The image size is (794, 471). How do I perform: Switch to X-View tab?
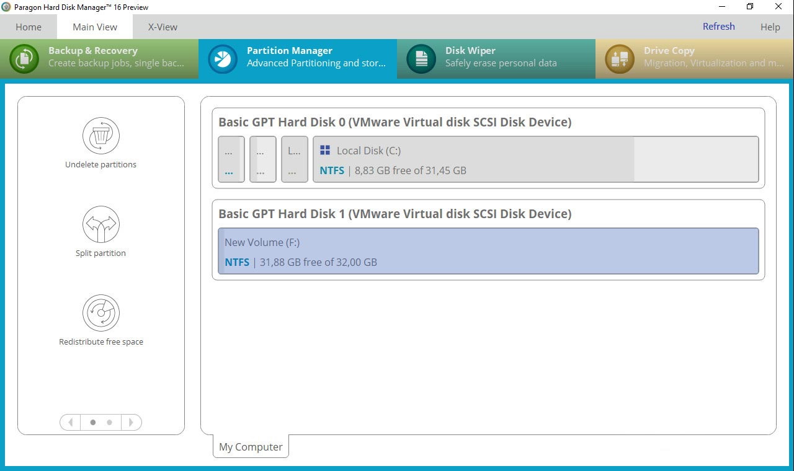[x=163, y=27]
